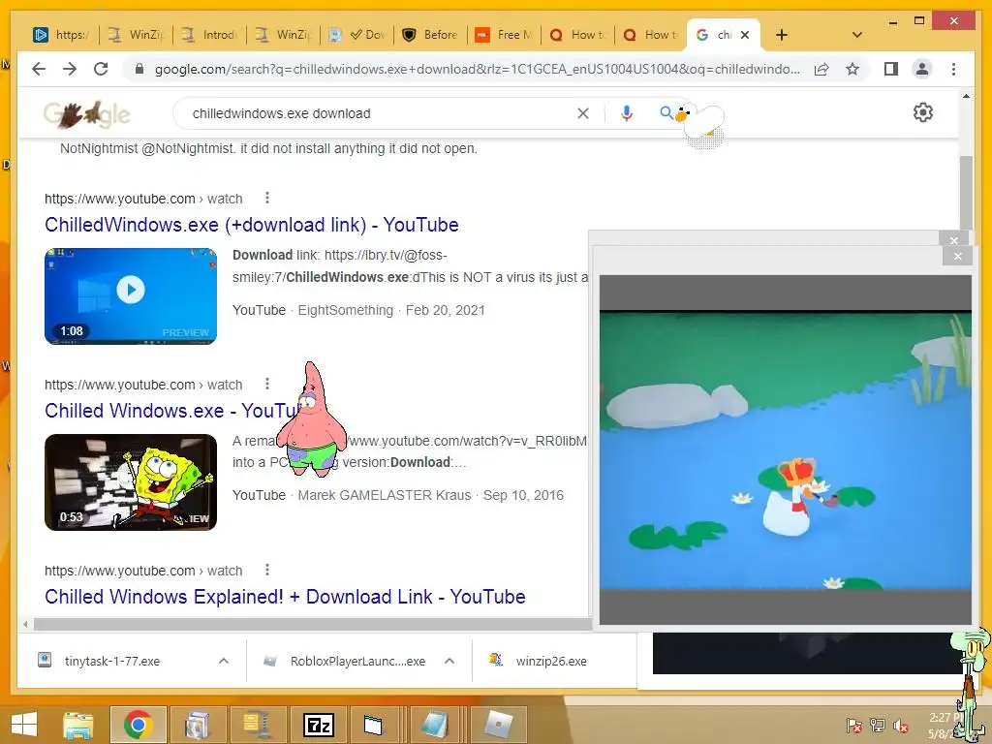Open winzip26.exe download
992x744 pixels.
coord(550,661)
